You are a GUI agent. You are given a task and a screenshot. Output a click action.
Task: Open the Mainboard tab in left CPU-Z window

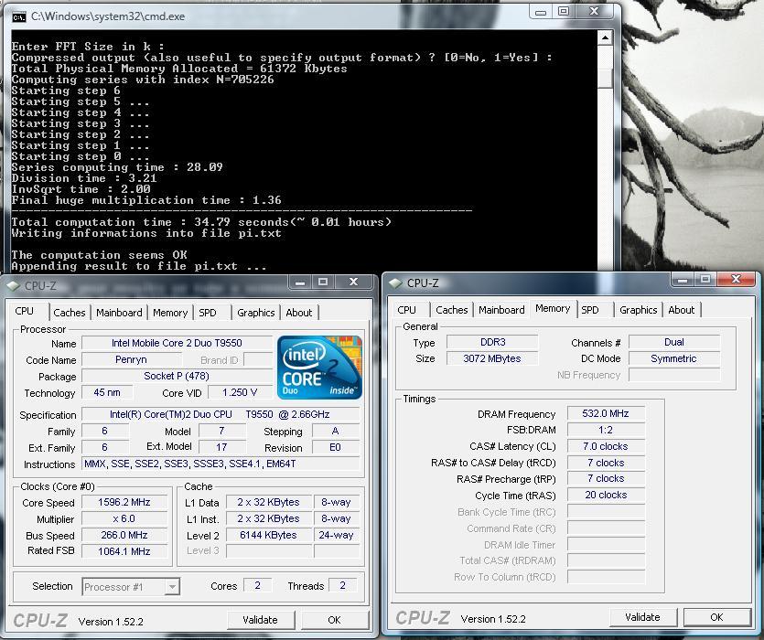pyautogui.click(x=119, y=313)
